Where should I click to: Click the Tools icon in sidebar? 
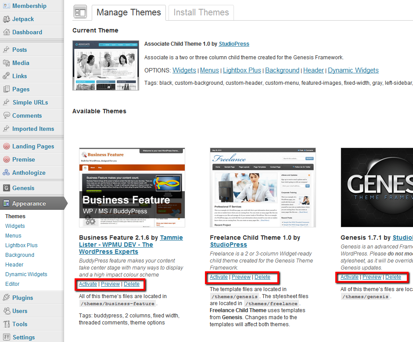click(6, 324)
